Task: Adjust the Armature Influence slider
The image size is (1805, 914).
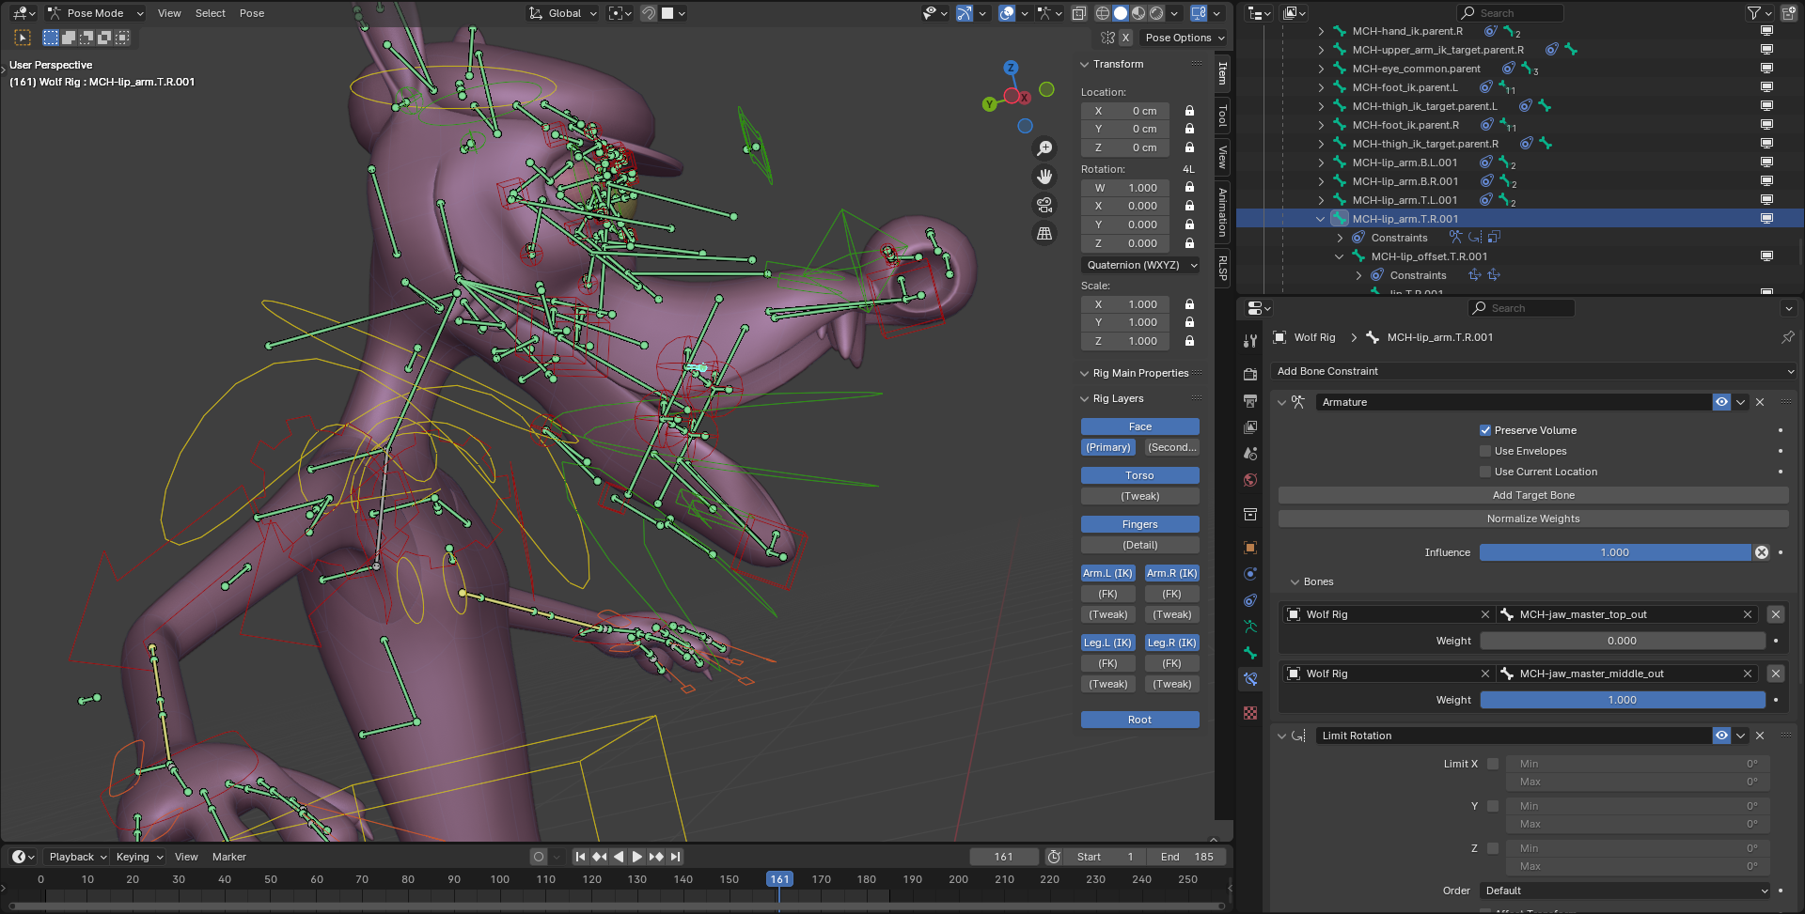Action: pyautogui.click(x=1615, y=552)
